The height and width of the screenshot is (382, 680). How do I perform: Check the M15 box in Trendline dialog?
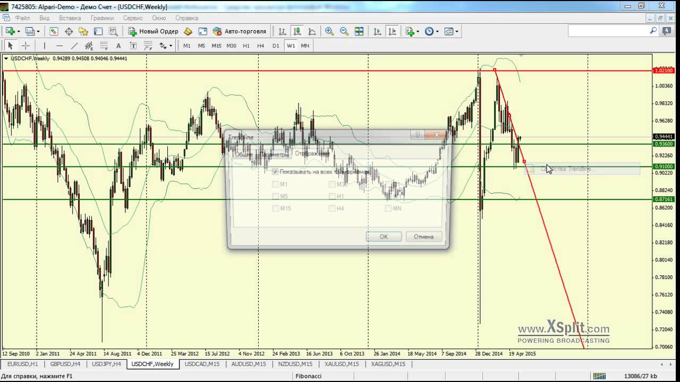[275, 209]
